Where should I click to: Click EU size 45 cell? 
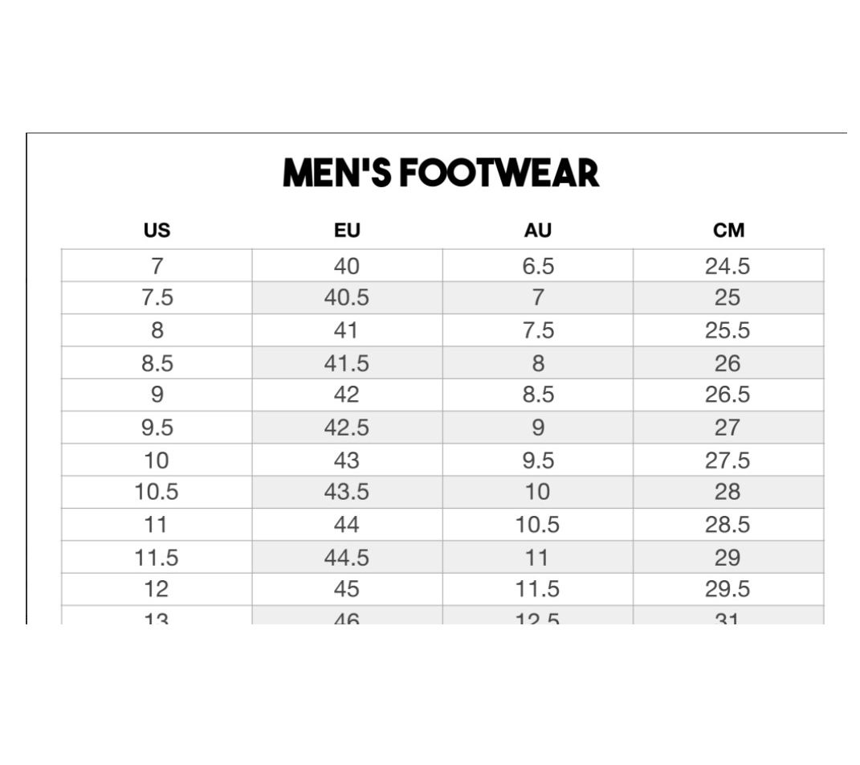click(347, 589)
